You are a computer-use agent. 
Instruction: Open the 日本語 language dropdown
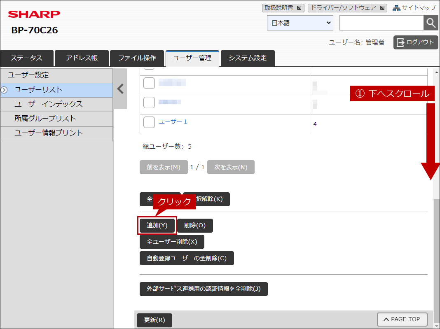coord(300,23)
